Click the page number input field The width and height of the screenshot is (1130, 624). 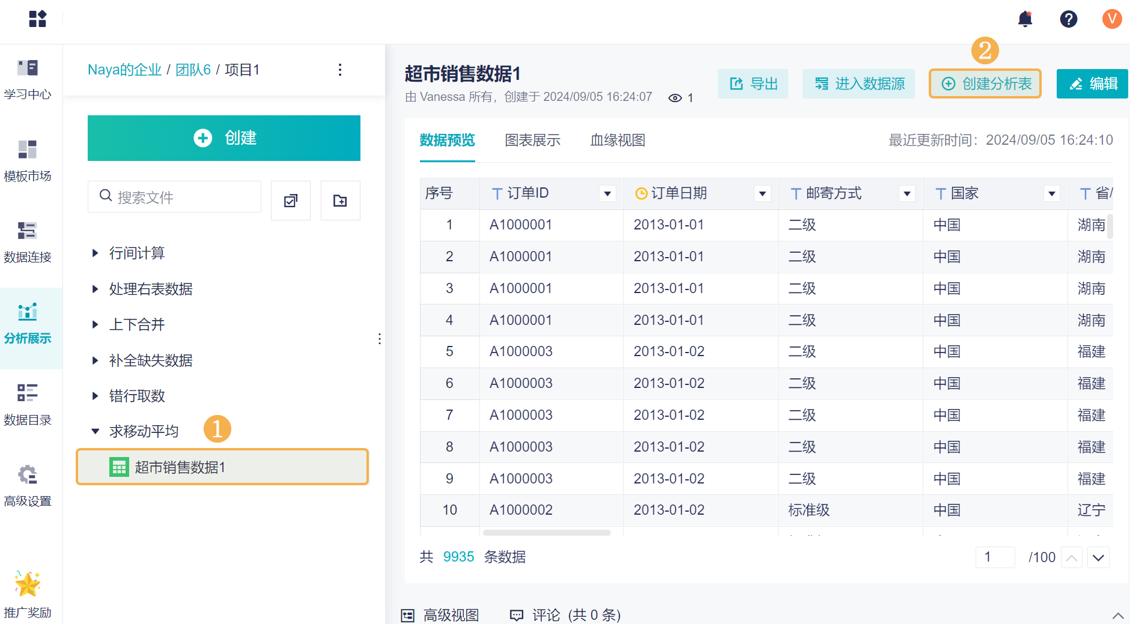point(995,557)
